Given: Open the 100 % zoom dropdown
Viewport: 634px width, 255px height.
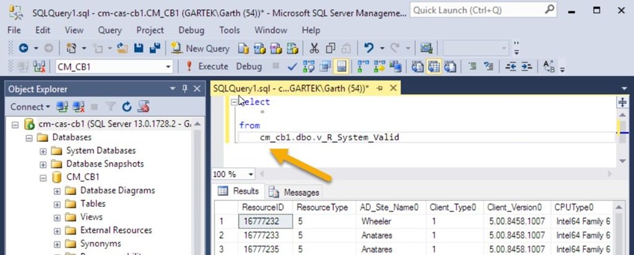Looking at the screenshot, I should click(x=250, y=175).
